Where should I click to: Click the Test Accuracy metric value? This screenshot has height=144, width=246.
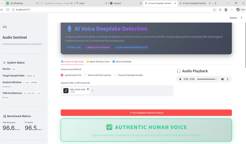point(11,128)
